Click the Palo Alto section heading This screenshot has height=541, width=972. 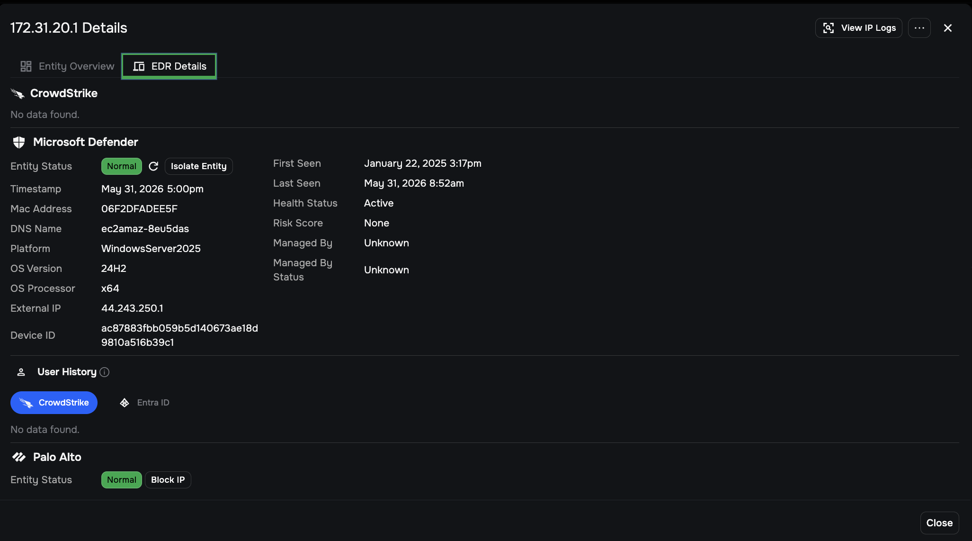click(57, 457)
